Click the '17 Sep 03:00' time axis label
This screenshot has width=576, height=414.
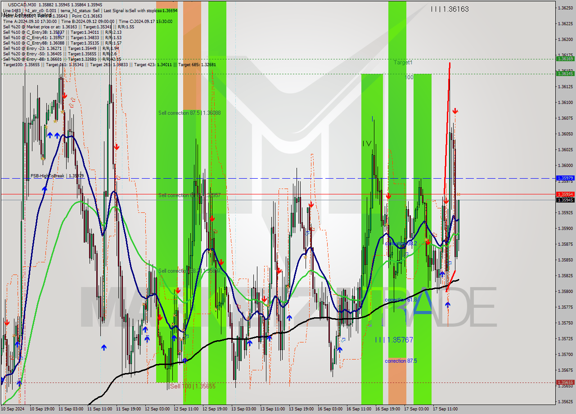click(417, 409)
